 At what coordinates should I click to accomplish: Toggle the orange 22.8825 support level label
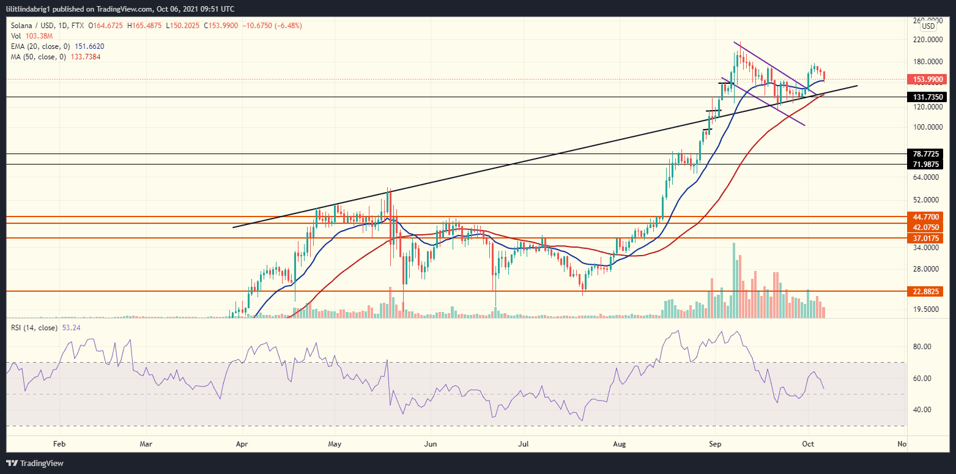(x=927, y=292)
